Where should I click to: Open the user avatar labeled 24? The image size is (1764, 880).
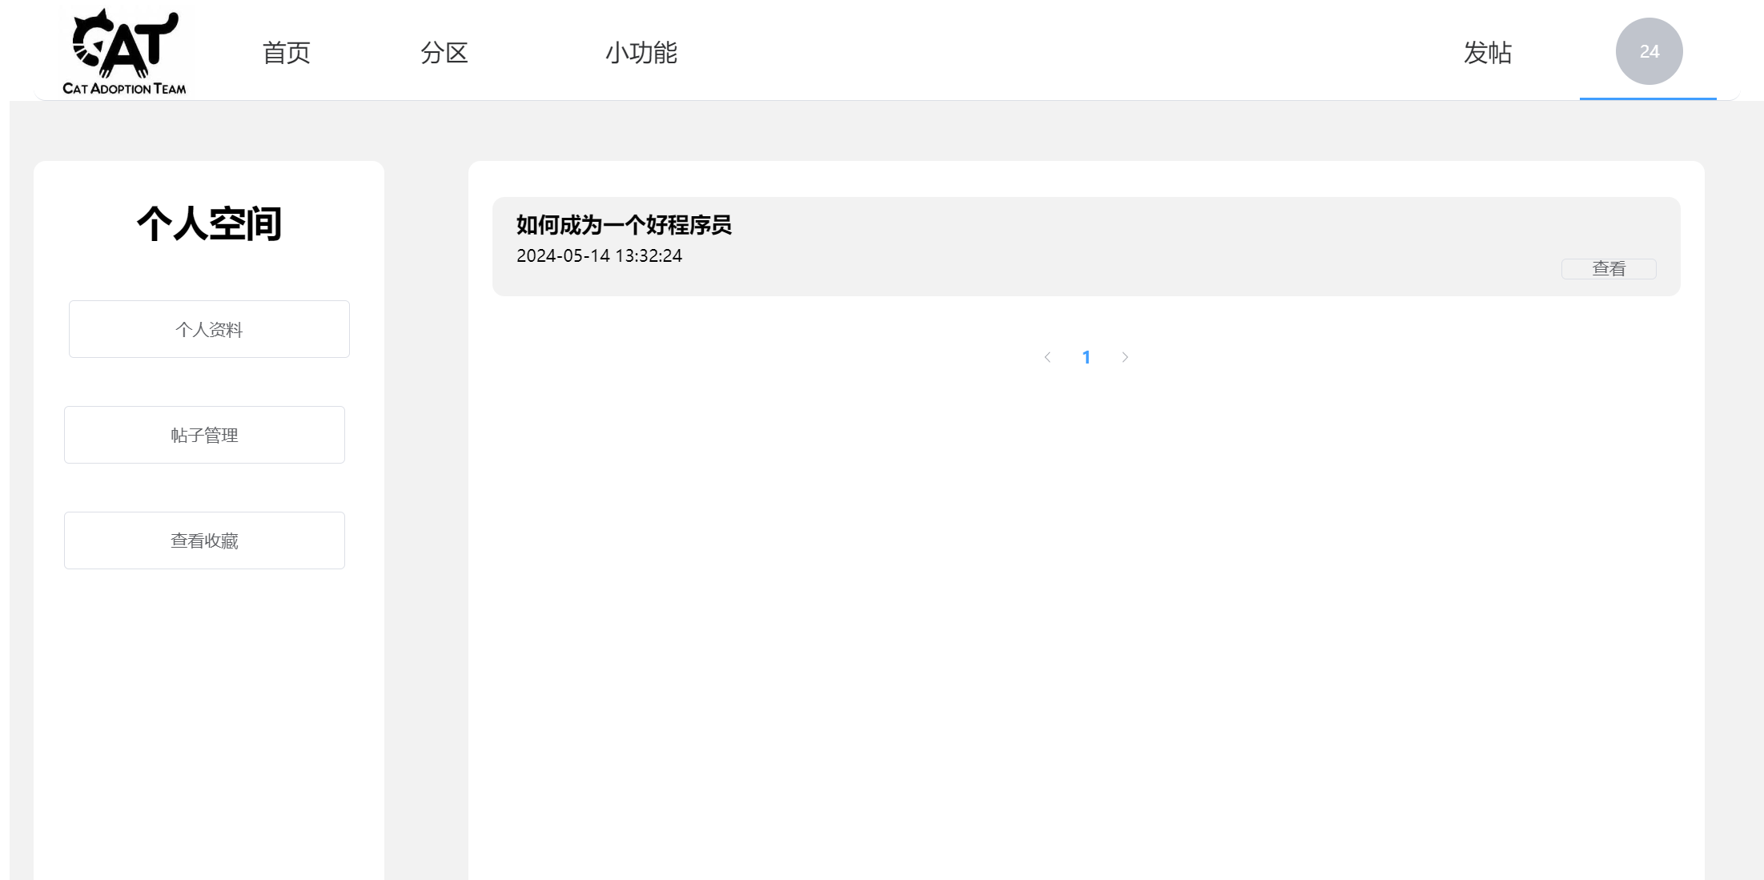1649,51
